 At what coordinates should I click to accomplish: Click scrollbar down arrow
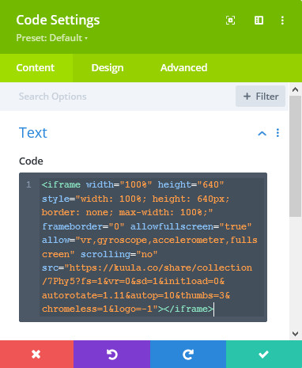pyautogui.click(x=295, y=334)
